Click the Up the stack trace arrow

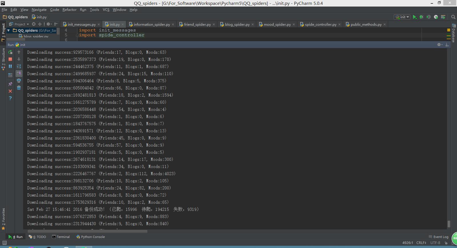pyautogui.click(x=19, y=52)
